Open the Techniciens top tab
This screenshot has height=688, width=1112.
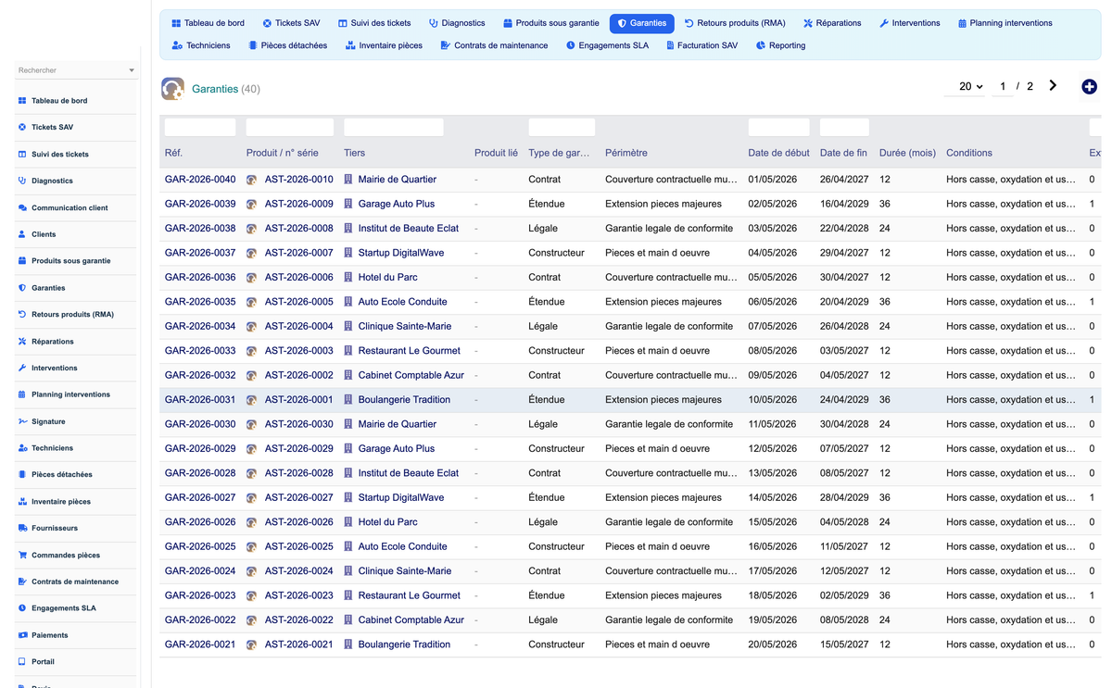tap(200, 45)
